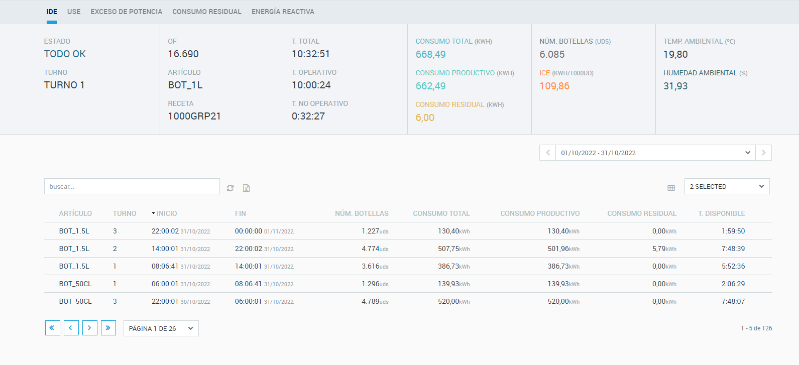Go to the previous results page
Screen dimensions: 799x365
point(71,328)
